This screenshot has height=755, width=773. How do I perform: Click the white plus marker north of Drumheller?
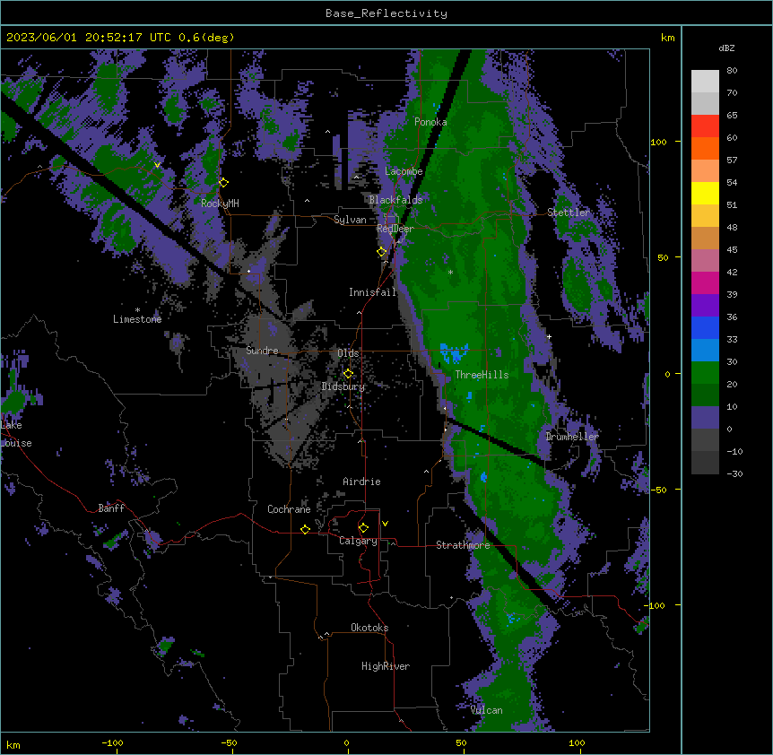pyautogui.click(x=549, y=336)
